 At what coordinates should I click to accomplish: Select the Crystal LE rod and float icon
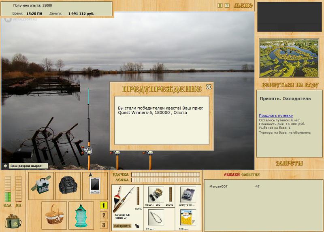click(x=124, y=199)
